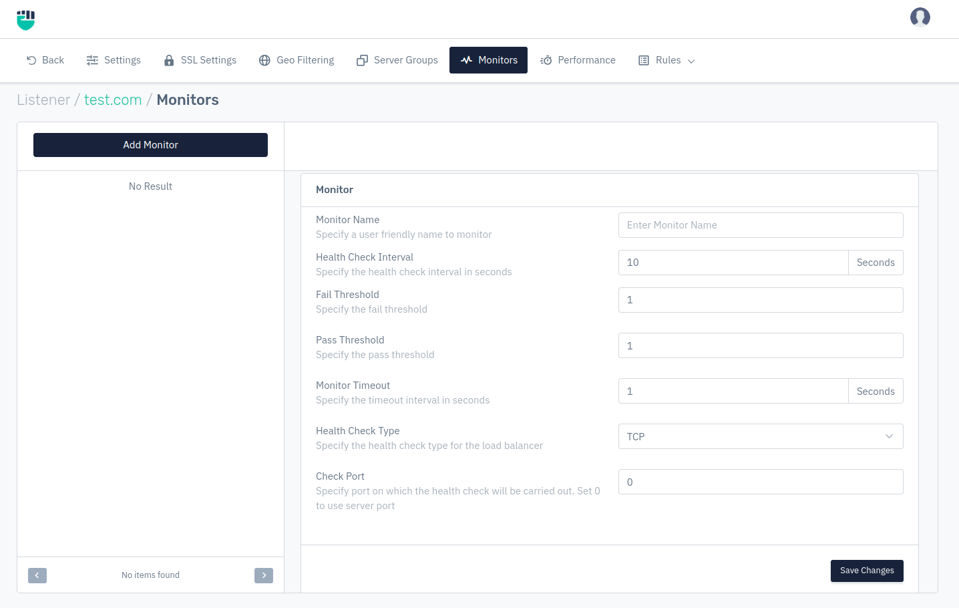Viewport: 959px width, 608px height.
Task: Open the user profile avatar menu
Action: click(x=920, y=17)
